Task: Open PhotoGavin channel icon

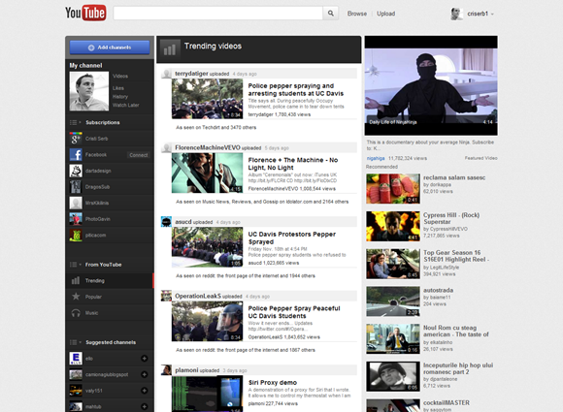Action: click(x=76, y=219)
